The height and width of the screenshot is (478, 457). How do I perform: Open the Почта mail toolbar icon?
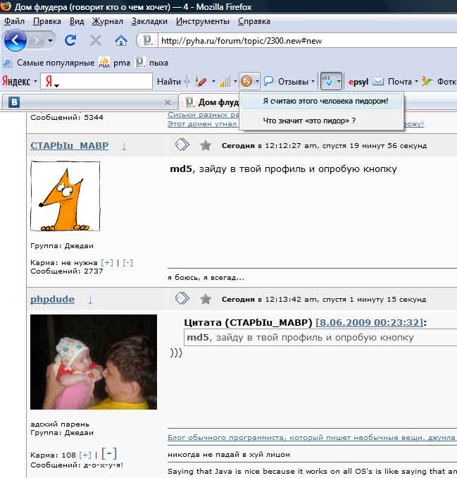379,82
